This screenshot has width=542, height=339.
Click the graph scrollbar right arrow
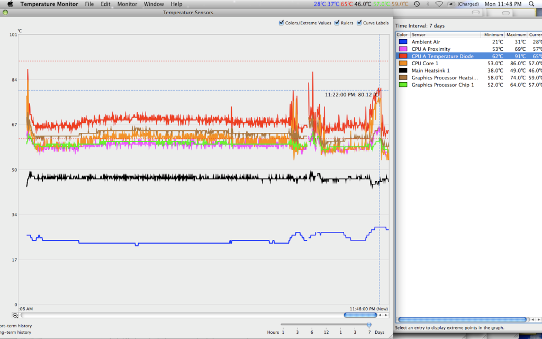tap(387, 315)
